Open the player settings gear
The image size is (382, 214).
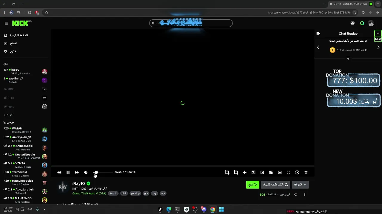tap(306, 172)
